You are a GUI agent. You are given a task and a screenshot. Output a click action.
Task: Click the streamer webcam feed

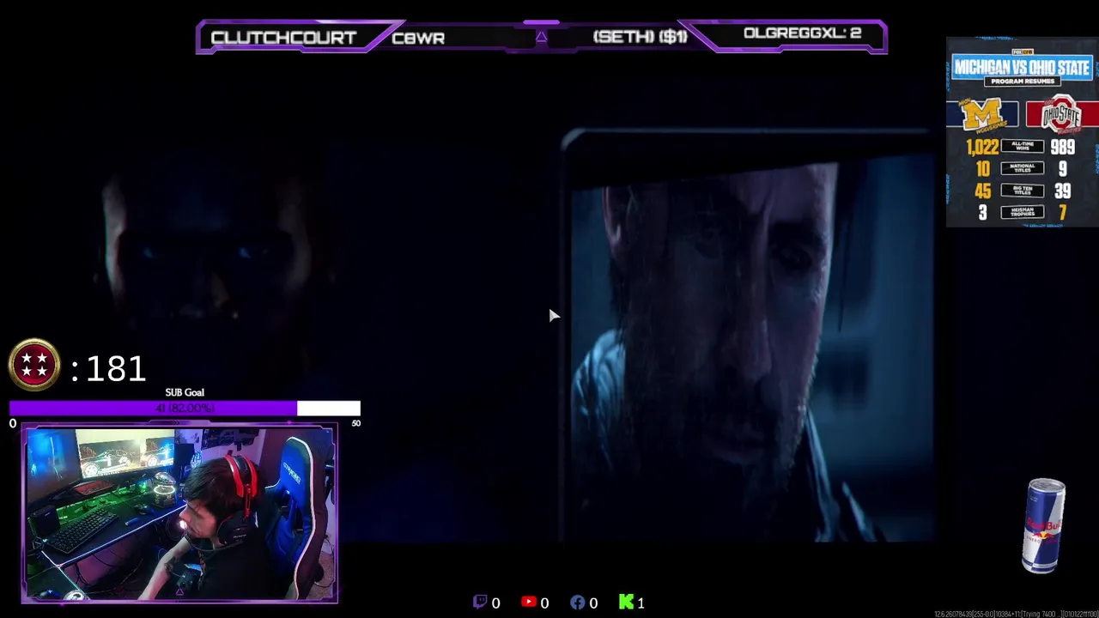click(x=179, y=513)
